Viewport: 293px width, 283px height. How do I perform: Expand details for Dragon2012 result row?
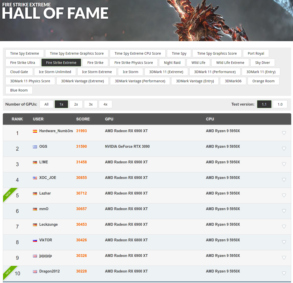tap(284, 274)
